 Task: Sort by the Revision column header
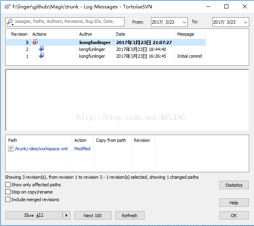(x=18, y=34)
